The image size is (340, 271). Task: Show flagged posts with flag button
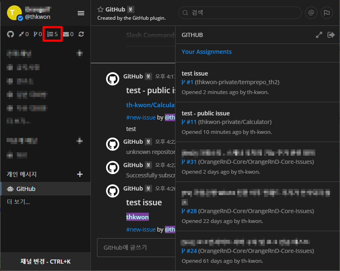pyautogui.click(x=326, y=13)
